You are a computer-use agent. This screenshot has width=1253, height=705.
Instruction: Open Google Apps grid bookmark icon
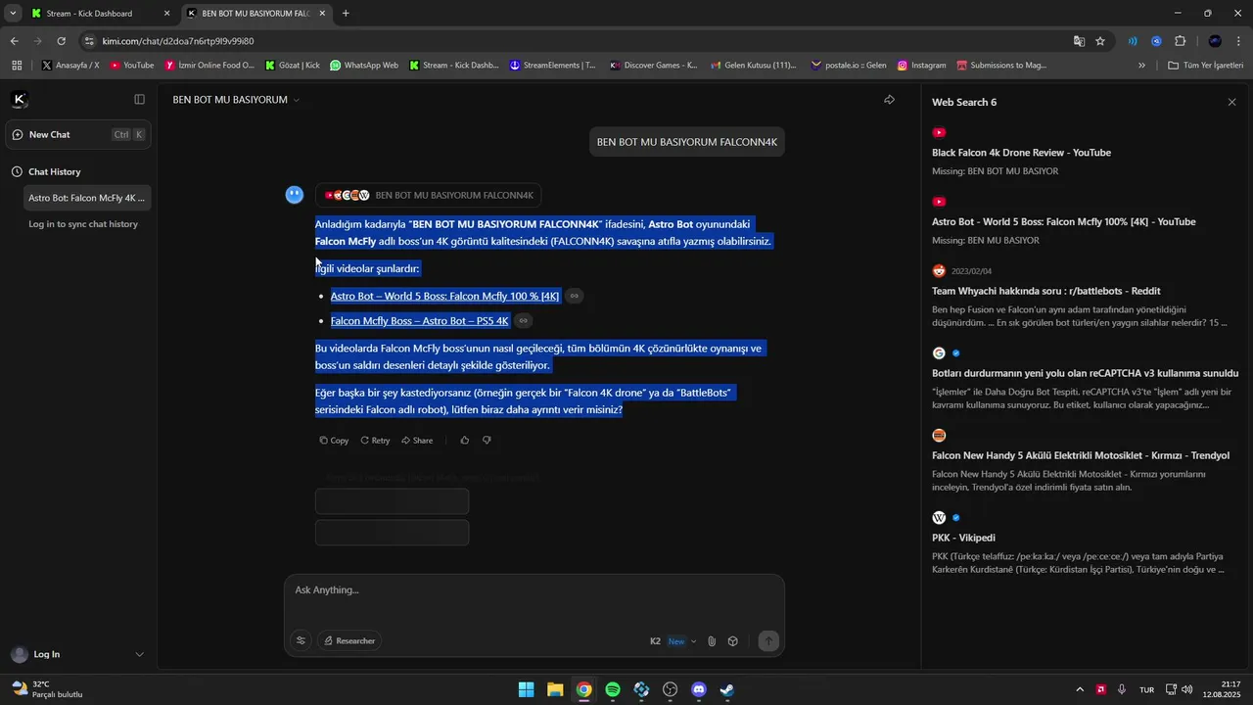[16, 66]
